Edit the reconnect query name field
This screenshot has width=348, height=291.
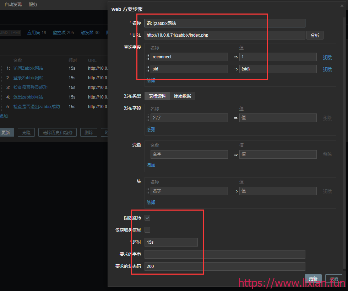tap(189, 57)
